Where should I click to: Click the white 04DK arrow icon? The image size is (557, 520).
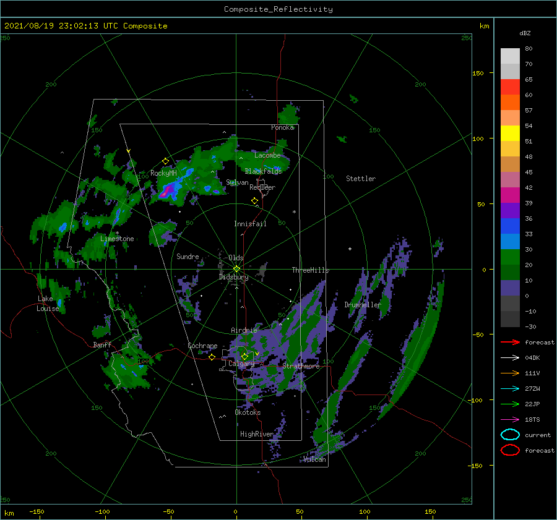tap(510, 358)
